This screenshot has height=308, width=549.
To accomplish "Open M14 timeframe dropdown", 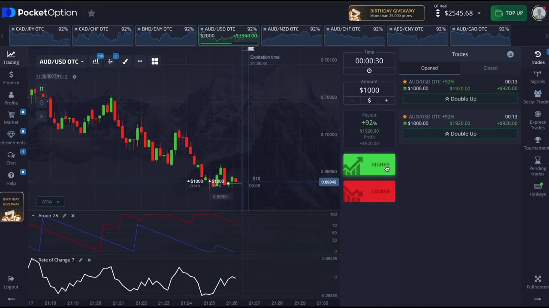I will click(x=50, y=201).
